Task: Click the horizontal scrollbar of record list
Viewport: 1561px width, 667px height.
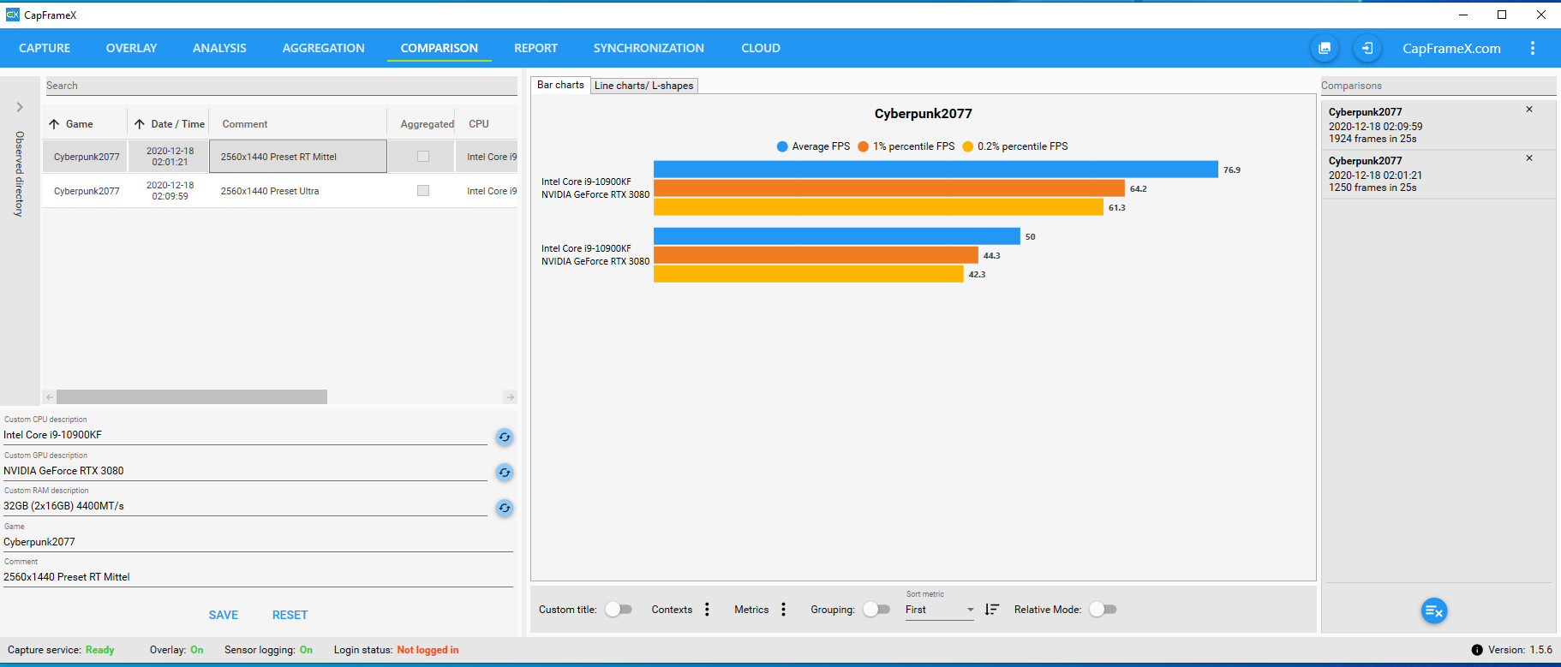Action: [x=192, y=397]
